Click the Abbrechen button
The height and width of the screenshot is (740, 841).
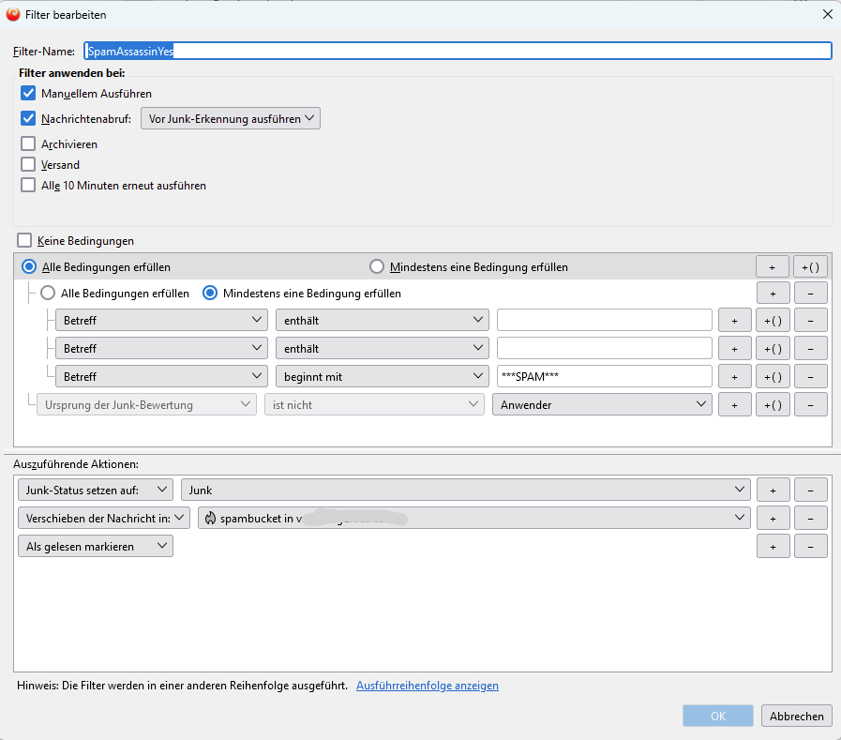796,717
